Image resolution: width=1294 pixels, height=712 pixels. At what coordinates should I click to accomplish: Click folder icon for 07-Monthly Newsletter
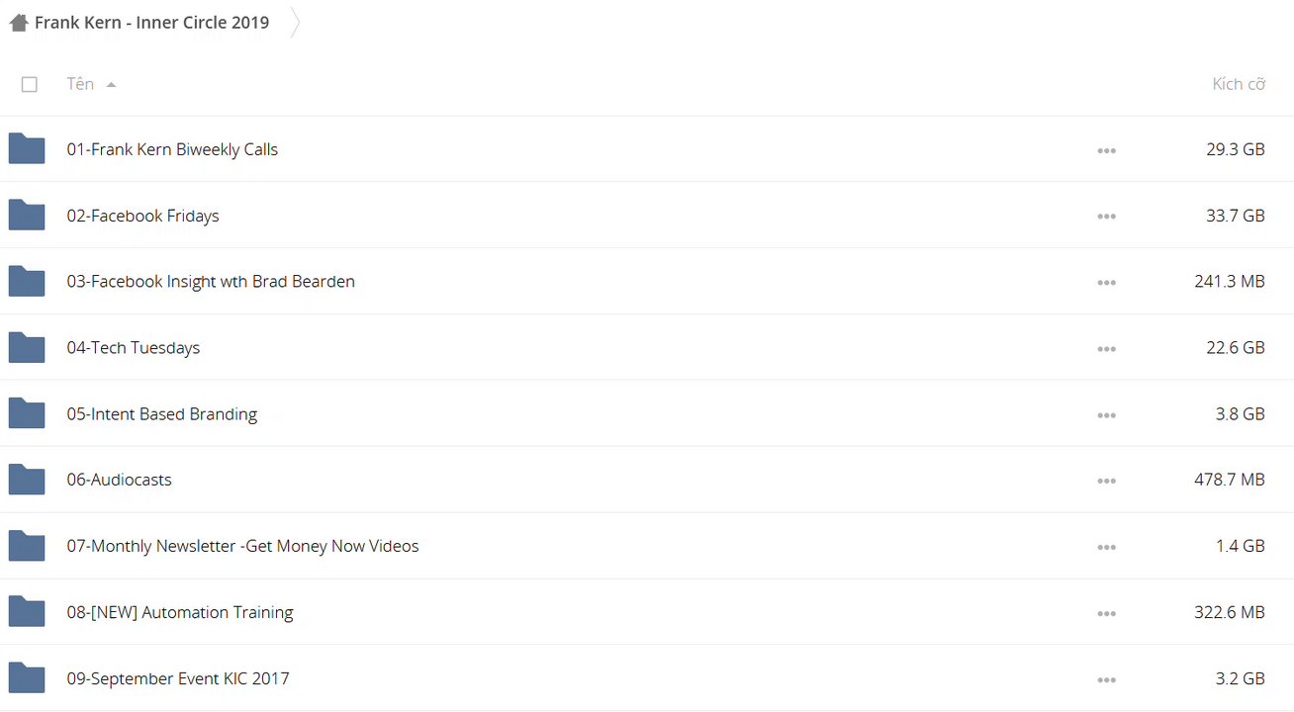tap(27, 546)
